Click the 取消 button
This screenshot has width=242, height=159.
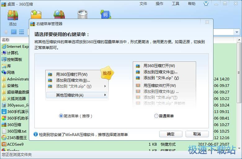tap(197, 134)
